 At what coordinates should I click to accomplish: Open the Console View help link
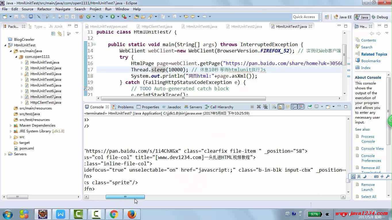point(372,149)
